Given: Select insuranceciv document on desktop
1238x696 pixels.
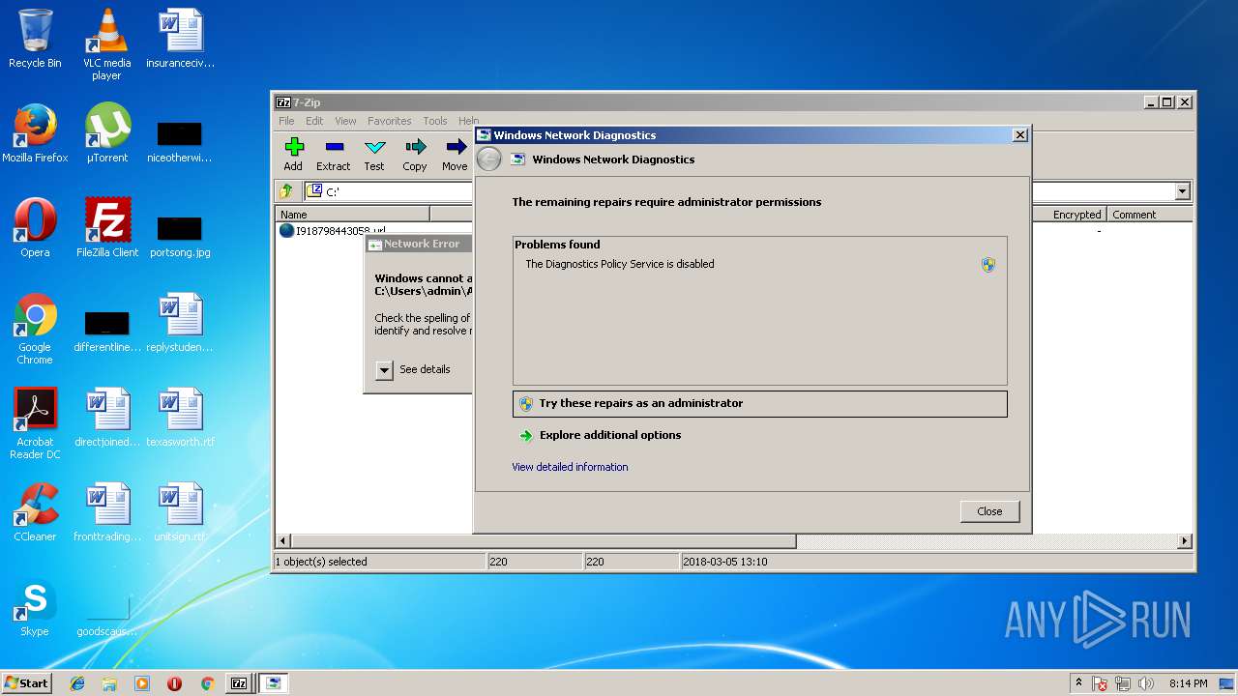Looking at the screenshot, I should point(180,39).
